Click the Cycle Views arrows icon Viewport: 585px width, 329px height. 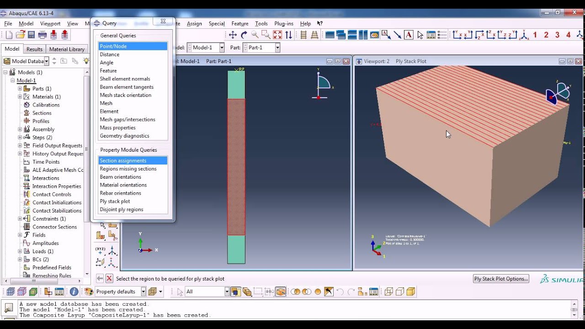coord(288,35)
